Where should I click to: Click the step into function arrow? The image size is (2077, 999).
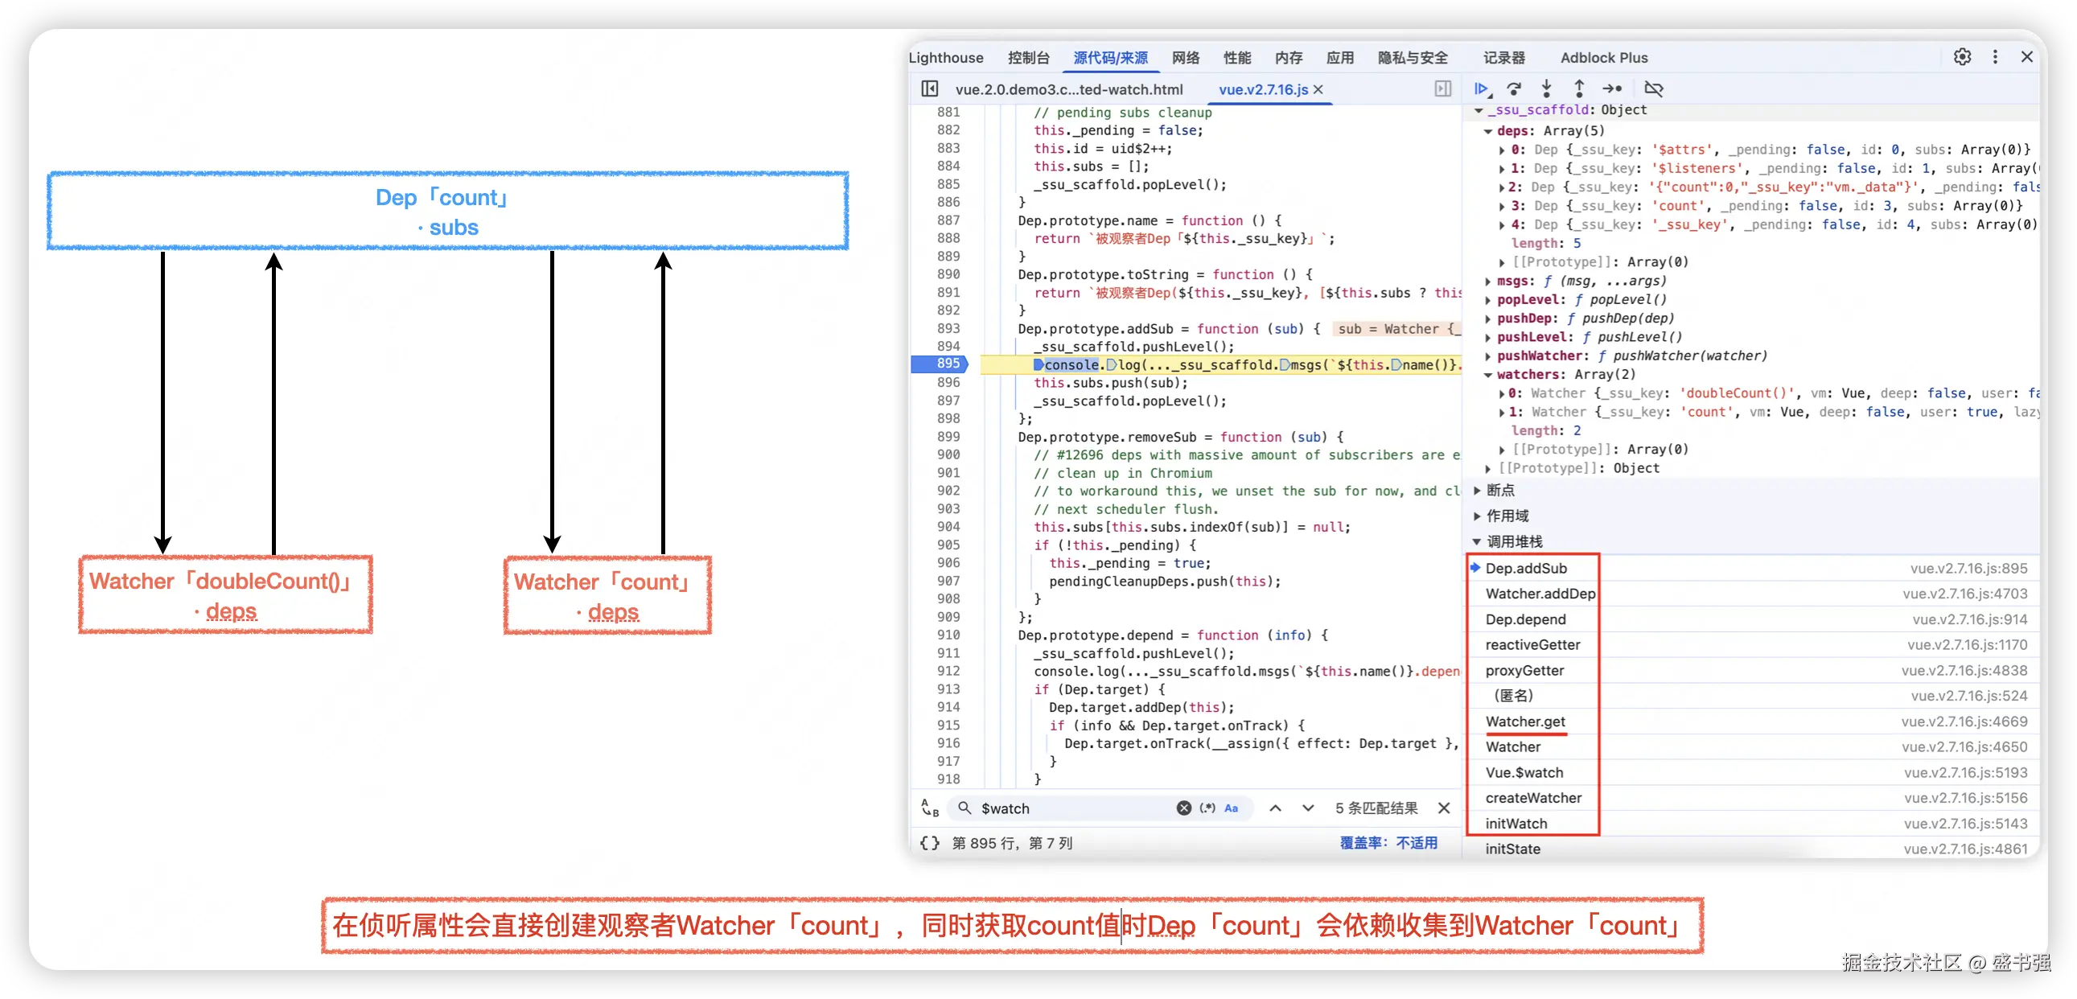click(x=1546, y=88)
